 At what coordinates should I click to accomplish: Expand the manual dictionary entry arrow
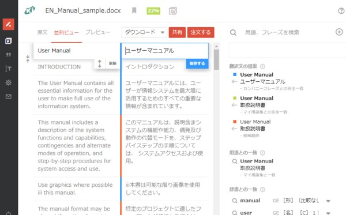[328, 201]
